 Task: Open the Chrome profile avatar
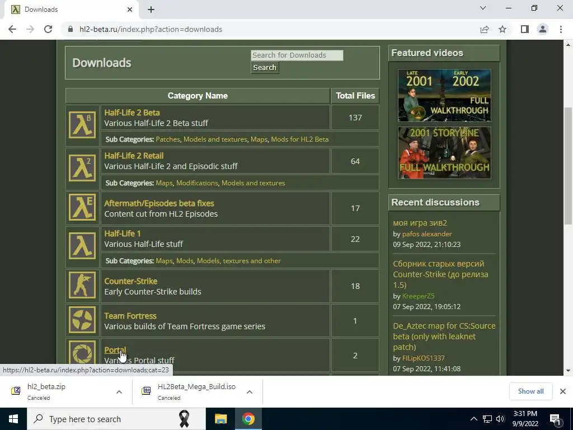543,29
